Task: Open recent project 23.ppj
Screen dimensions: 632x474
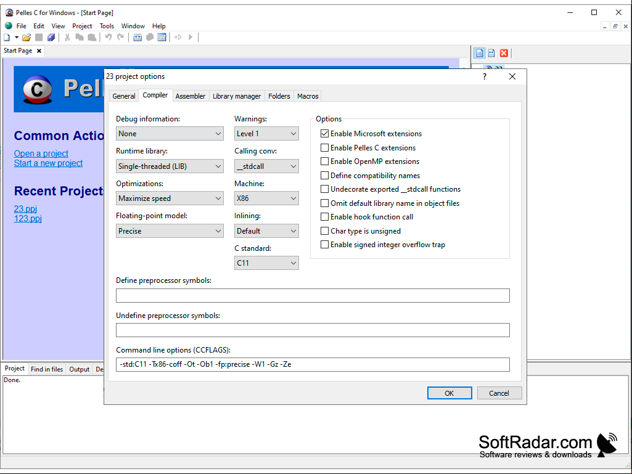Action: [x=25, y=209]
